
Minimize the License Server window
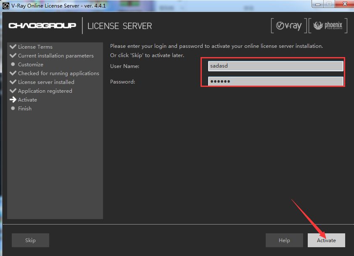(318, 4)
